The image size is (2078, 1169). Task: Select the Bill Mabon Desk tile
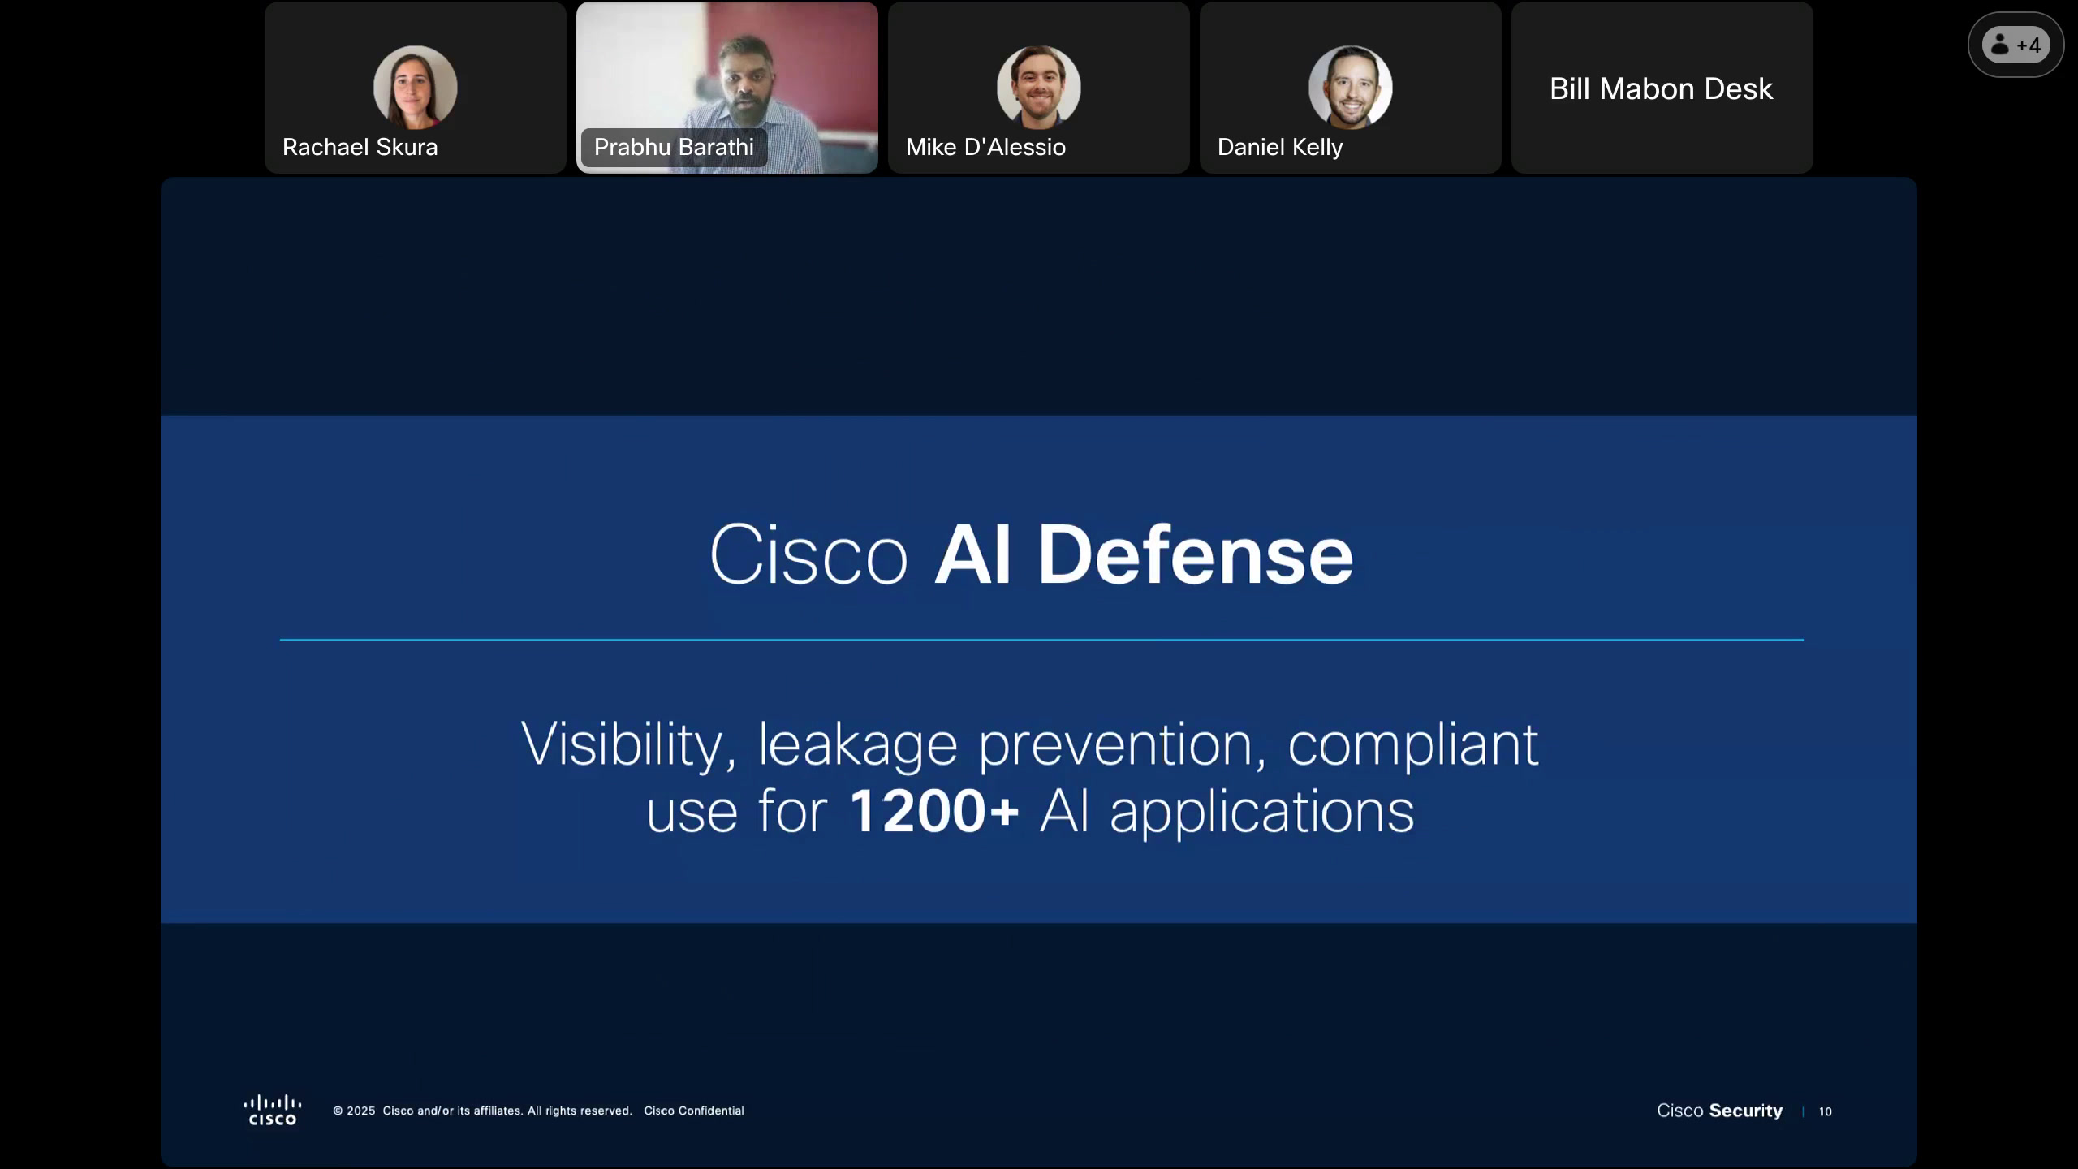1662,88
